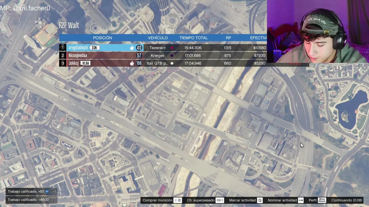Image resolution: width=369 pixels, height=207 pixels.
Task: Click the POSICIÓN column header
Action: 102,38
